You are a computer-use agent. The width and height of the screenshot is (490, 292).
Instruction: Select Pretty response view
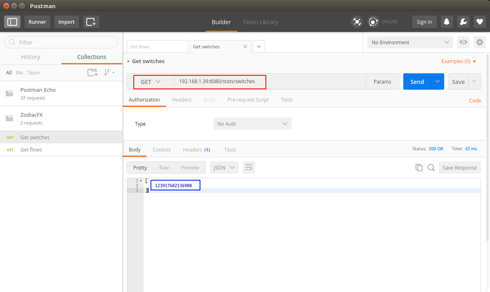coord(140,168)
